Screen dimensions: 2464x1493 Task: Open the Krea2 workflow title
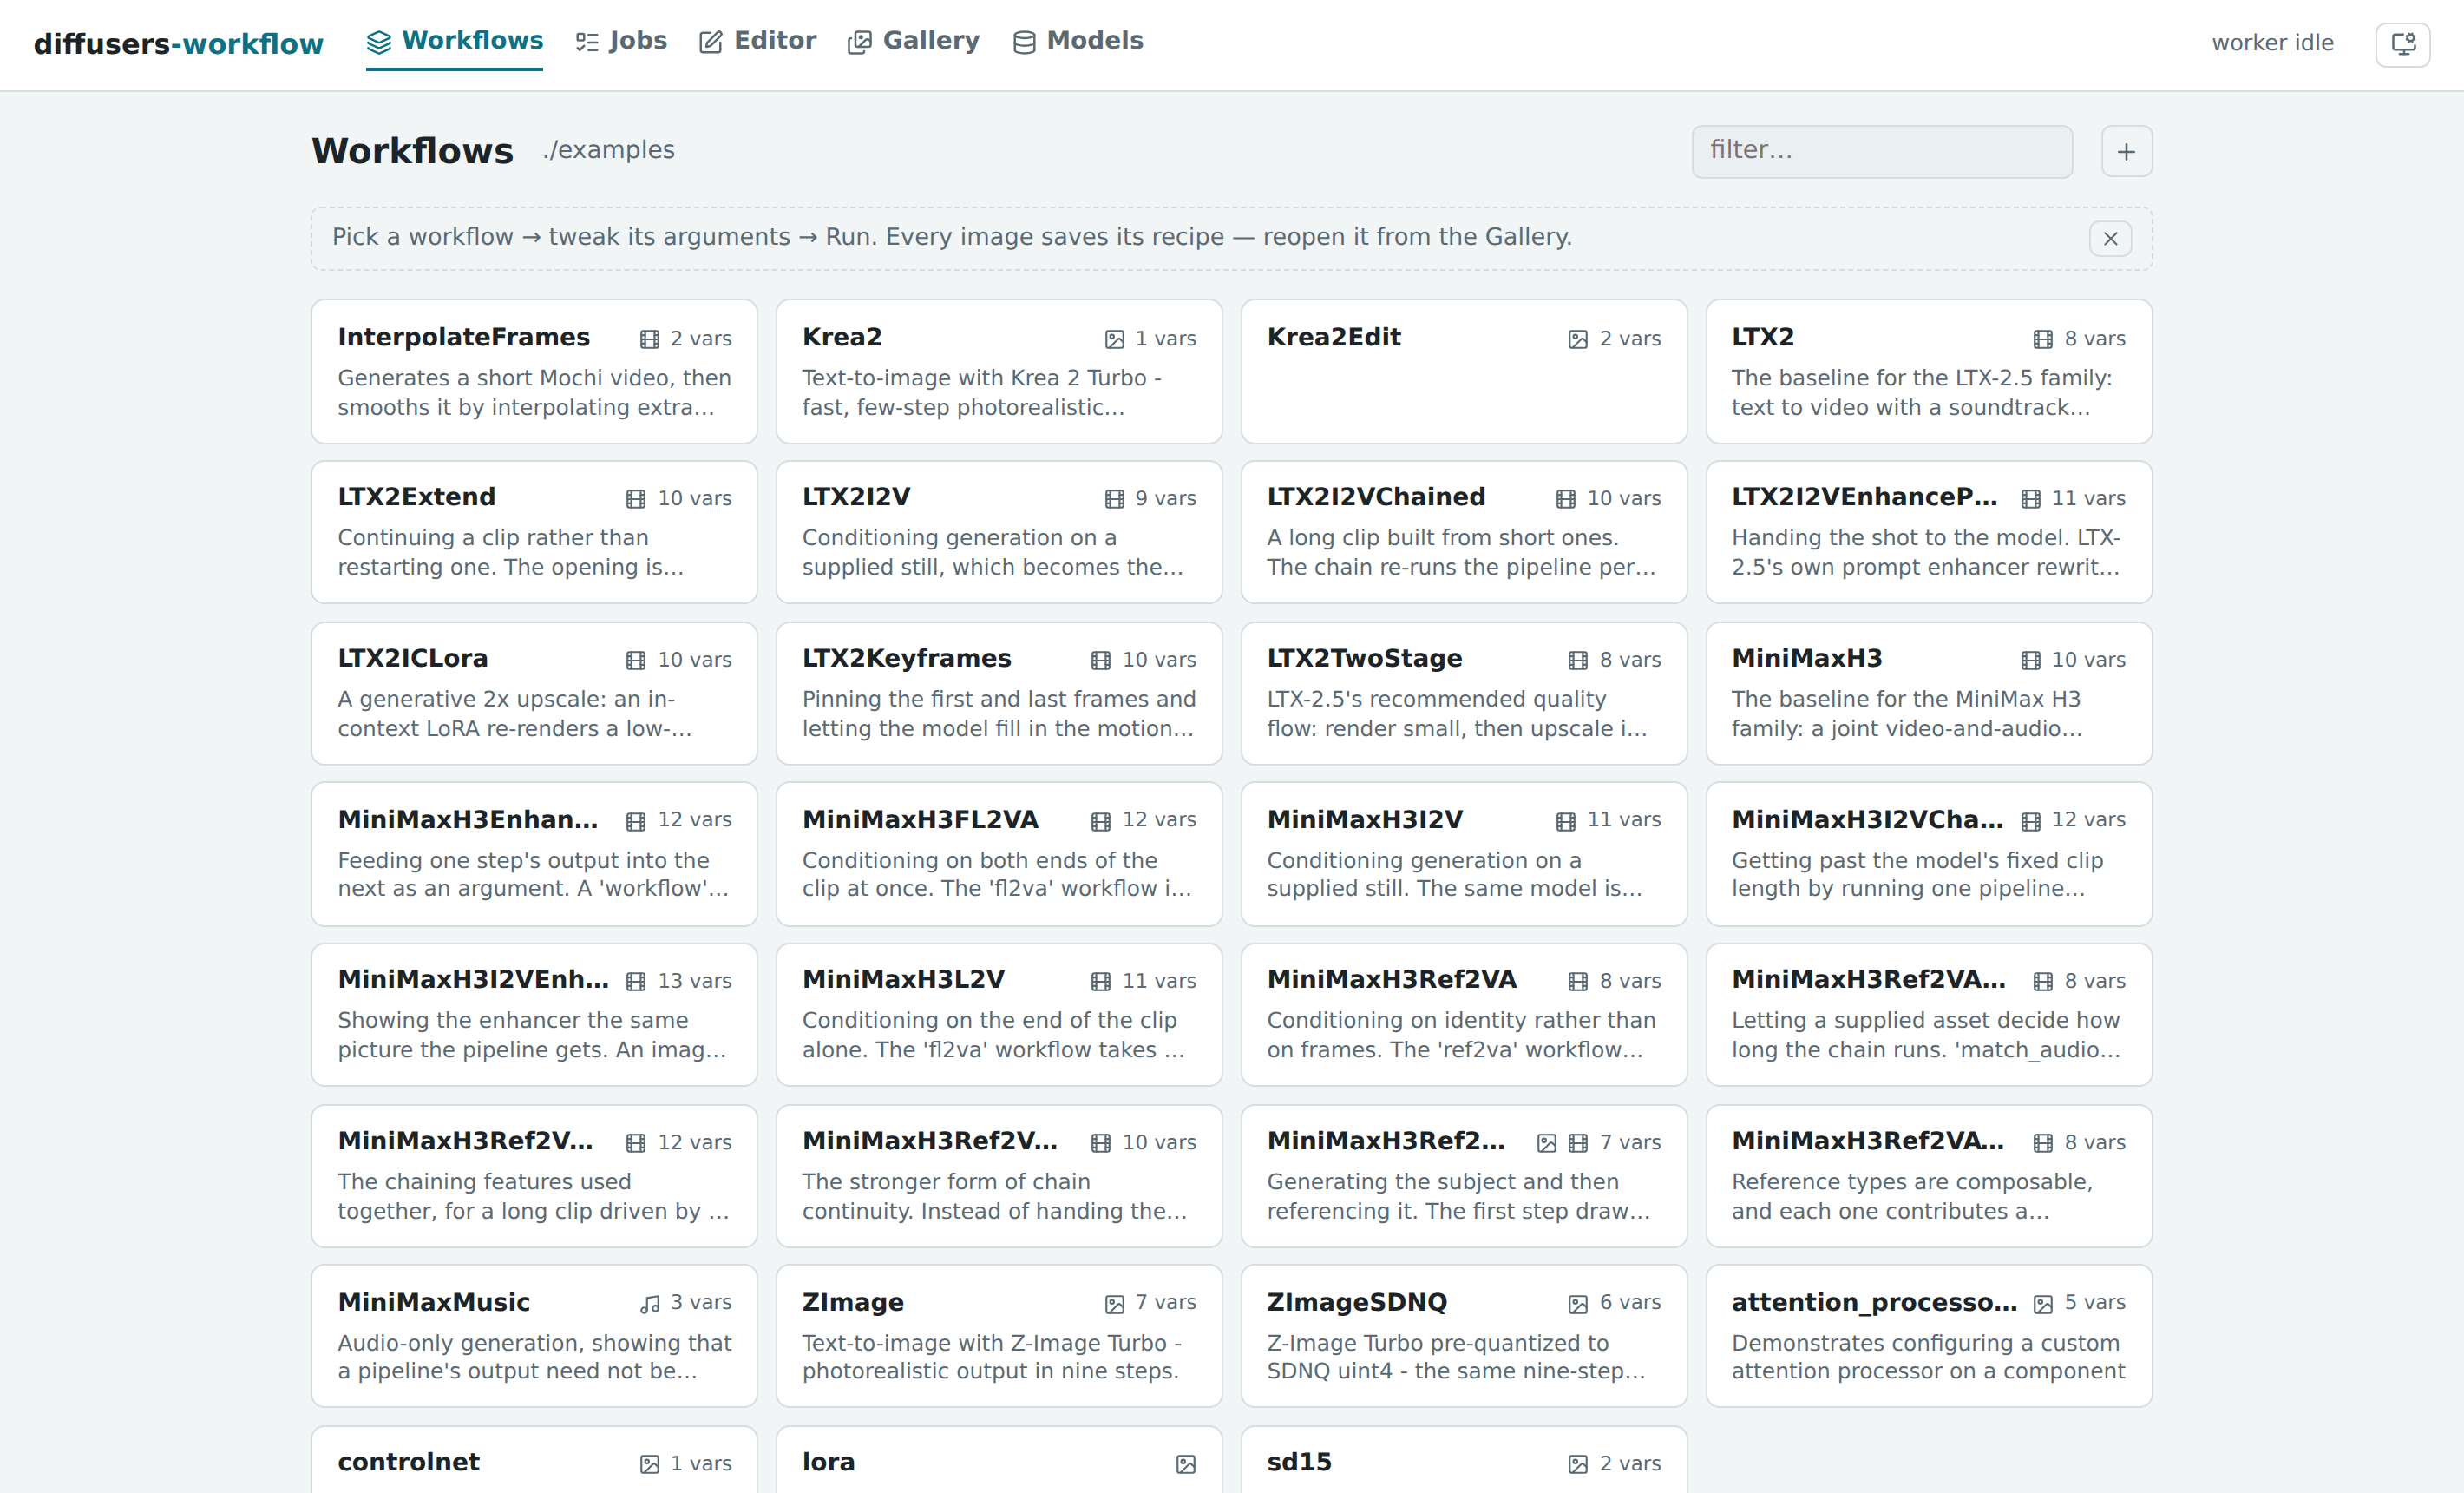tap(842, 337)
